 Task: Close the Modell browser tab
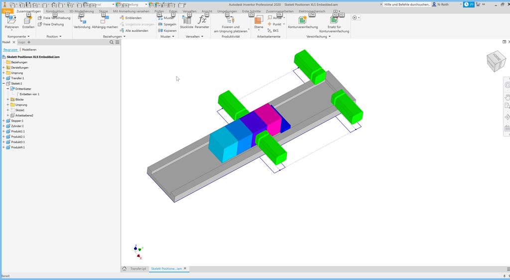tap(13, 42)
